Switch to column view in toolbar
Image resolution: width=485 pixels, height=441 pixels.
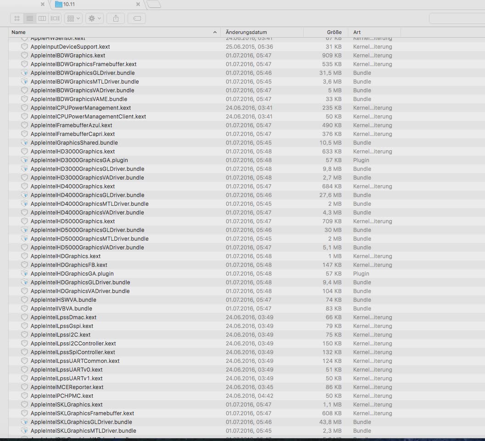click(42, 18)
